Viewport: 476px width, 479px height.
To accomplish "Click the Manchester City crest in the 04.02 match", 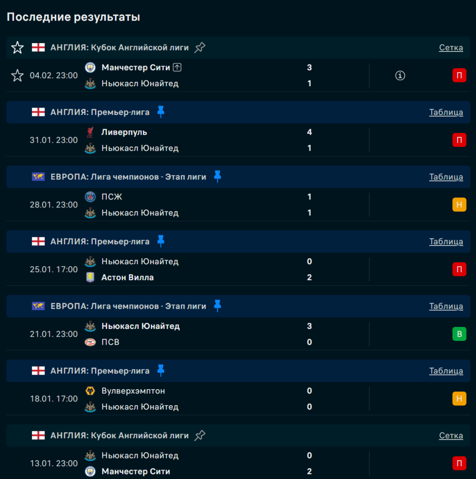I will point(90,67).
